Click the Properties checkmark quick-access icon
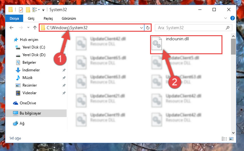Viewport: 244px width, 151px height. [x=21, y=10]
